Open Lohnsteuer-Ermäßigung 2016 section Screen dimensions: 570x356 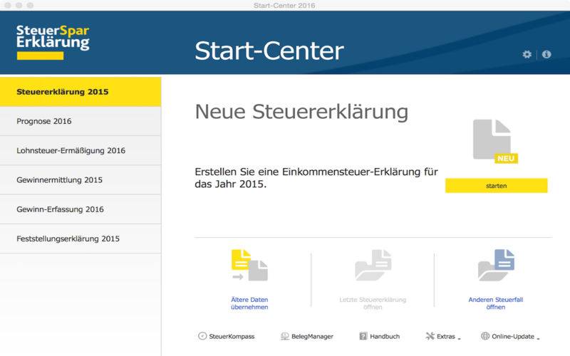81,150
